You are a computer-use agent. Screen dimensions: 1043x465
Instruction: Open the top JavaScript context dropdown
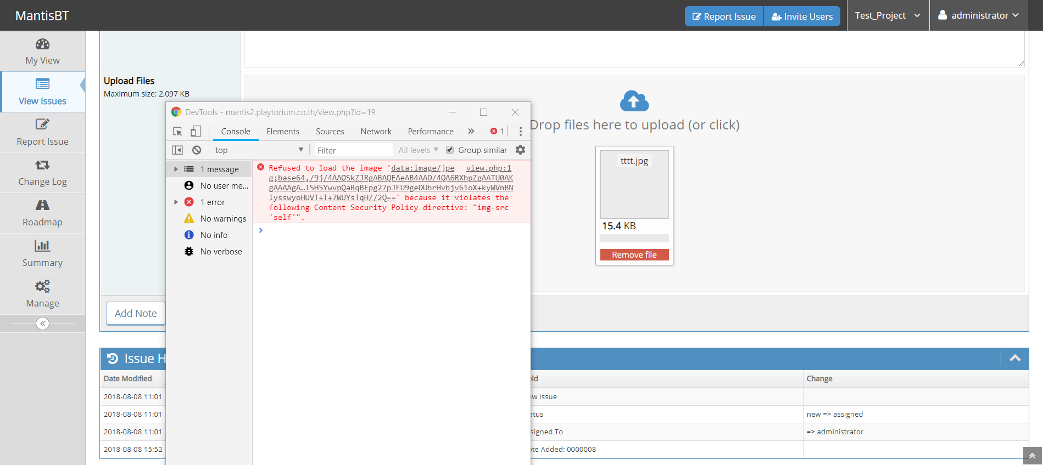[x=259, y=150]
